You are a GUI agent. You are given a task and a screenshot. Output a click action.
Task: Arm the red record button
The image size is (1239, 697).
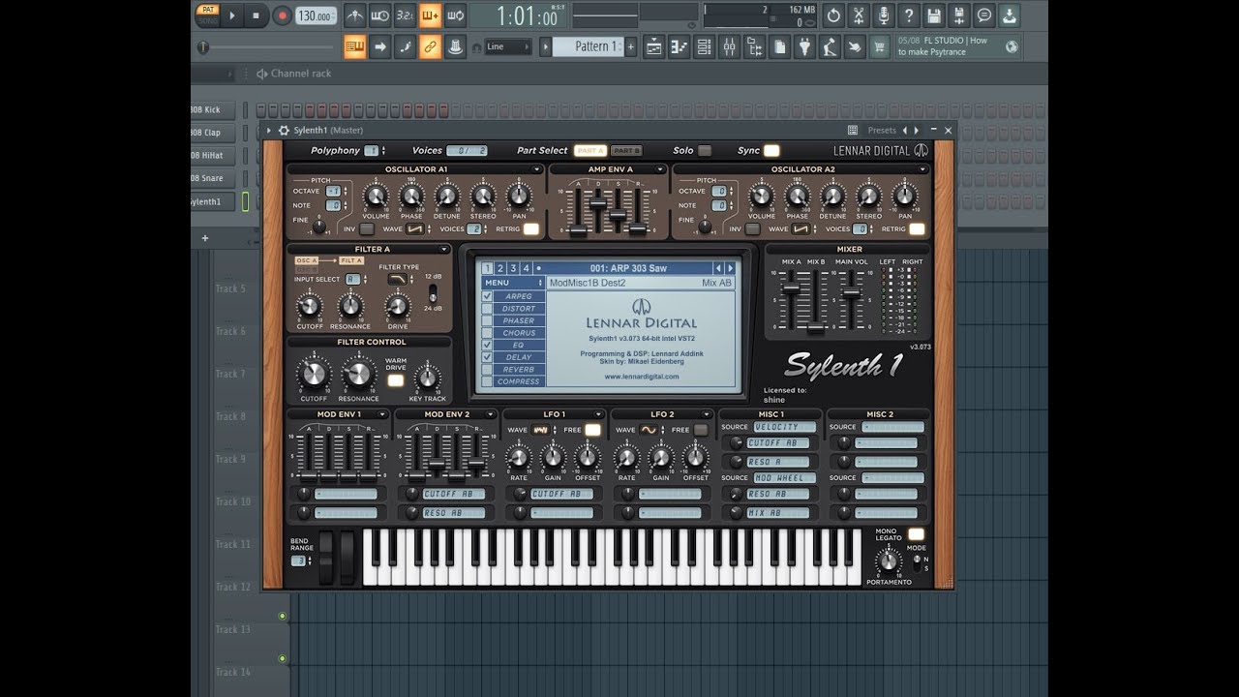(282, 15)
